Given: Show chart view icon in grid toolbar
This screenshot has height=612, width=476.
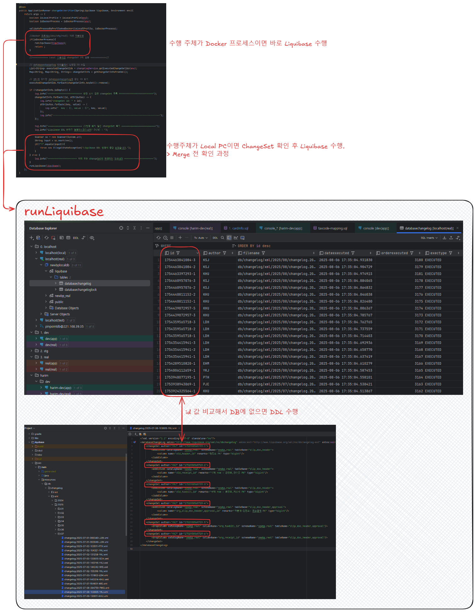Looking at the screenshot, I should [236, 238].
